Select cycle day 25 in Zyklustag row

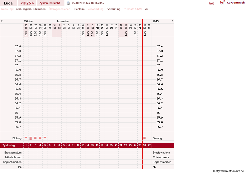point(140,145)
